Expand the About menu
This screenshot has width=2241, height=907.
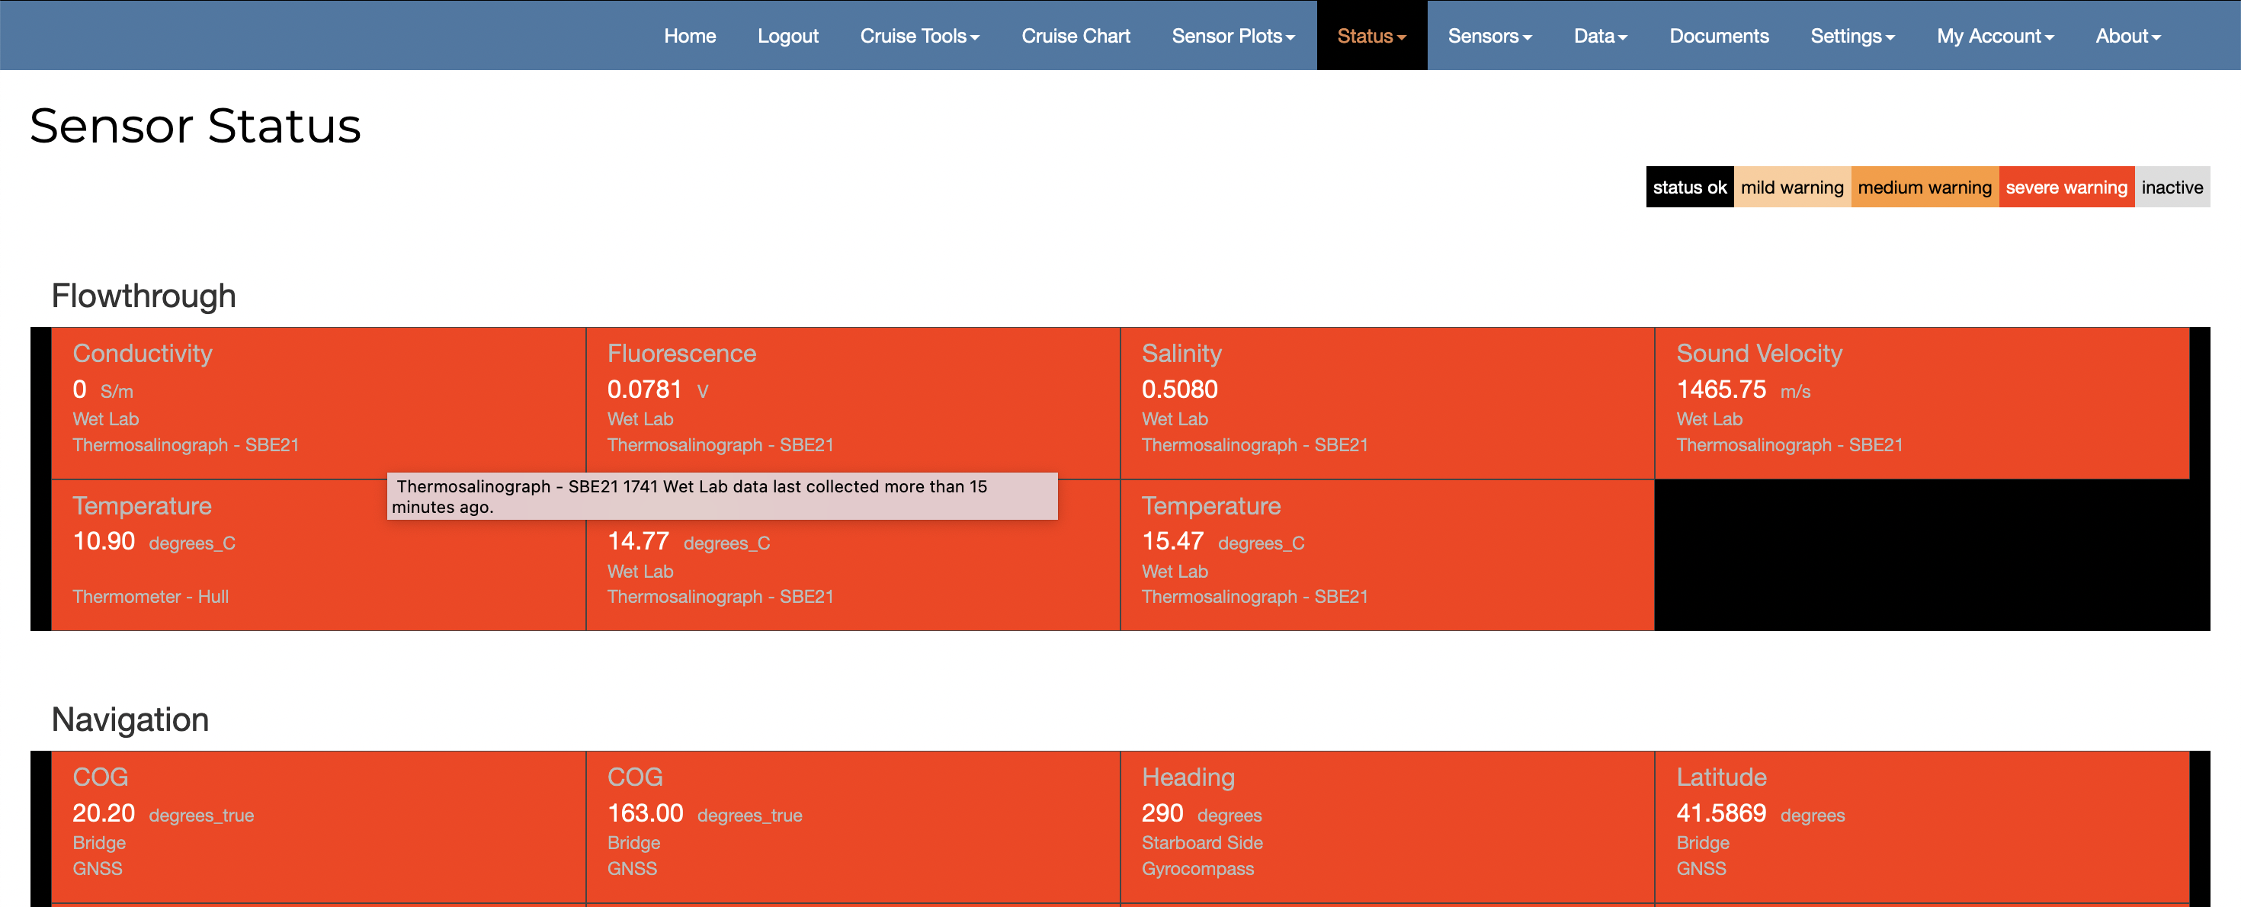[x=2127, y=36]
